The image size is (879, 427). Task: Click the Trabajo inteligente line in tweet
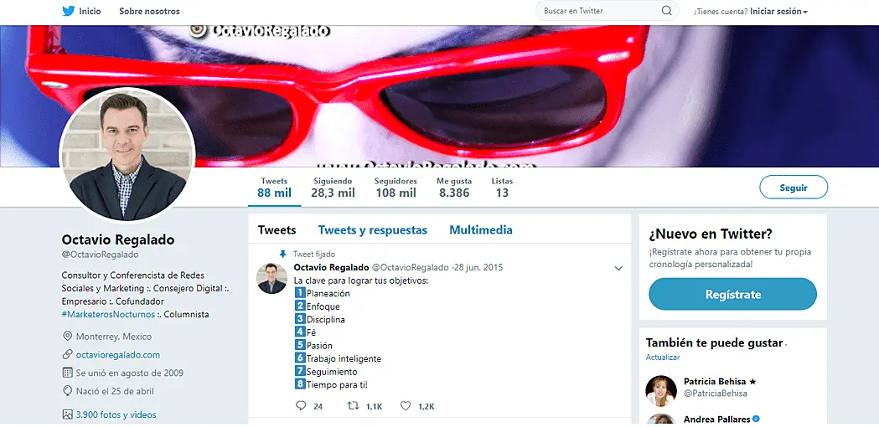pyautogui.click(x=344, y=358)
